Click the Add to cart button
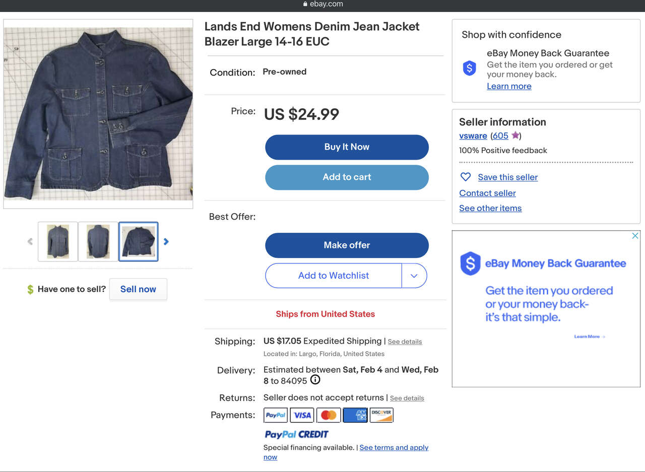Screen dimensions: 645x472 [347, 177]
